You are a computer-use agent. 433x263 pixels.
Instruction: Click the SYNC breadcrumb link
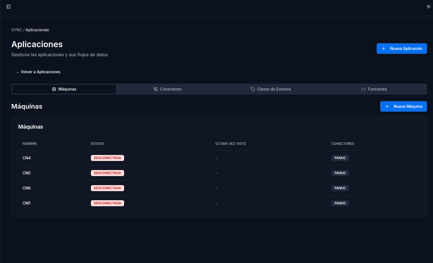[16, 30]
